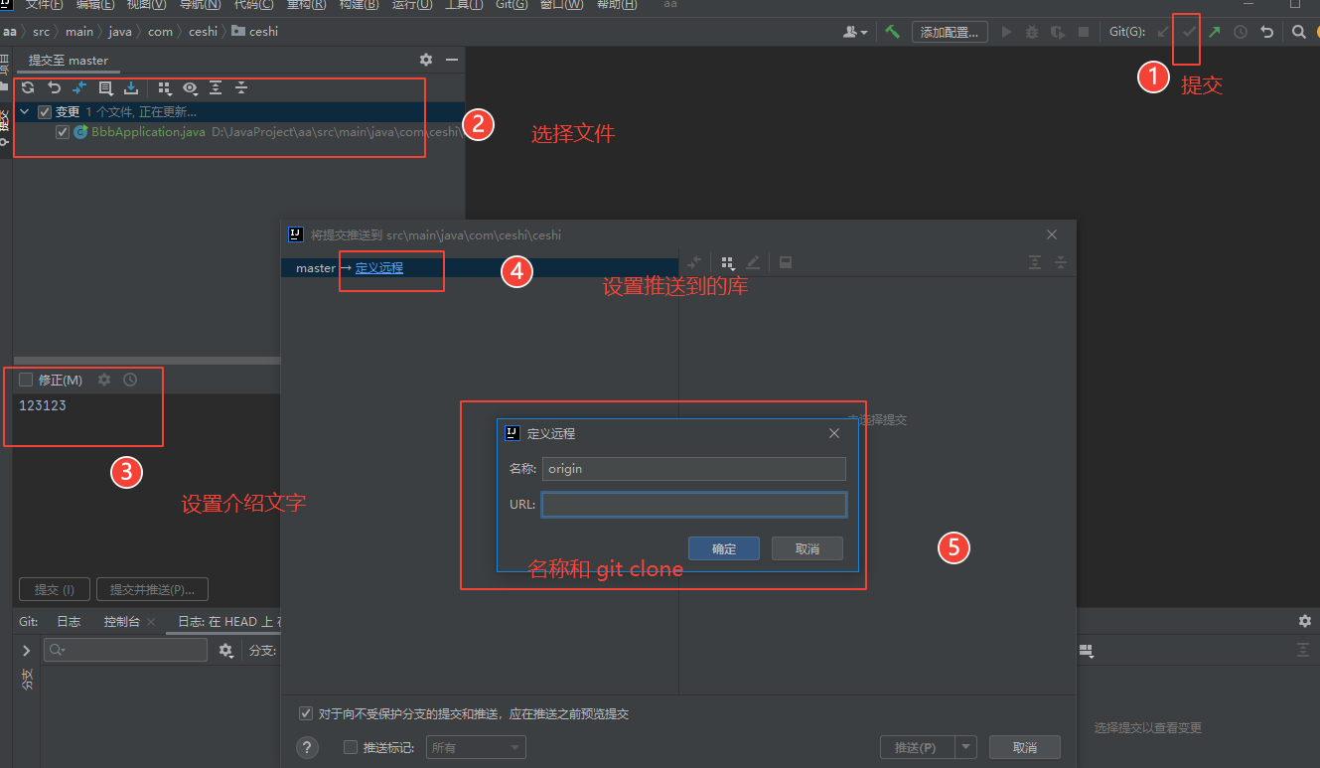Image resolution: width=1320 pixels, height=768 pixels.
Task: Open the 所有 push tags dropdown
Action: (476, 747)
